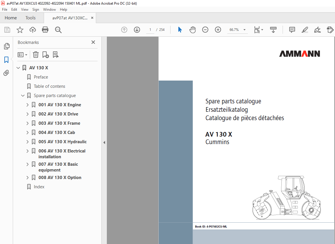Open the View menu
The width and height of the screenshot is (335, 244).
pyautogui.click(x=25, y=9)
